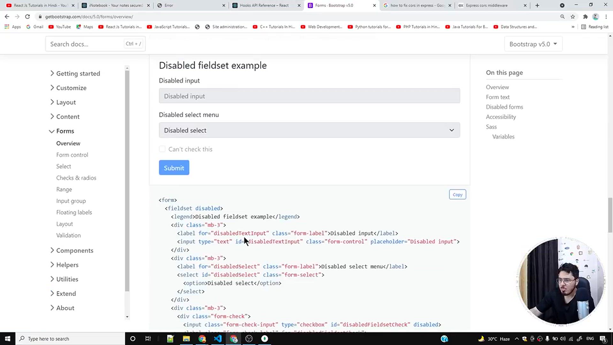Open the YouTube bookmark

60,27
